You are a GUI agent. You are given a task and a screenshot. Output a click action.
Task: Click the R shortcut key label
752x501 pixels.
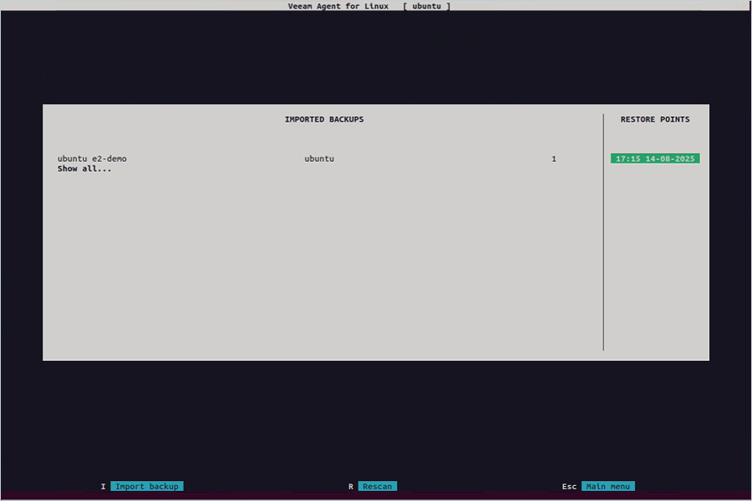click(351, 487)
